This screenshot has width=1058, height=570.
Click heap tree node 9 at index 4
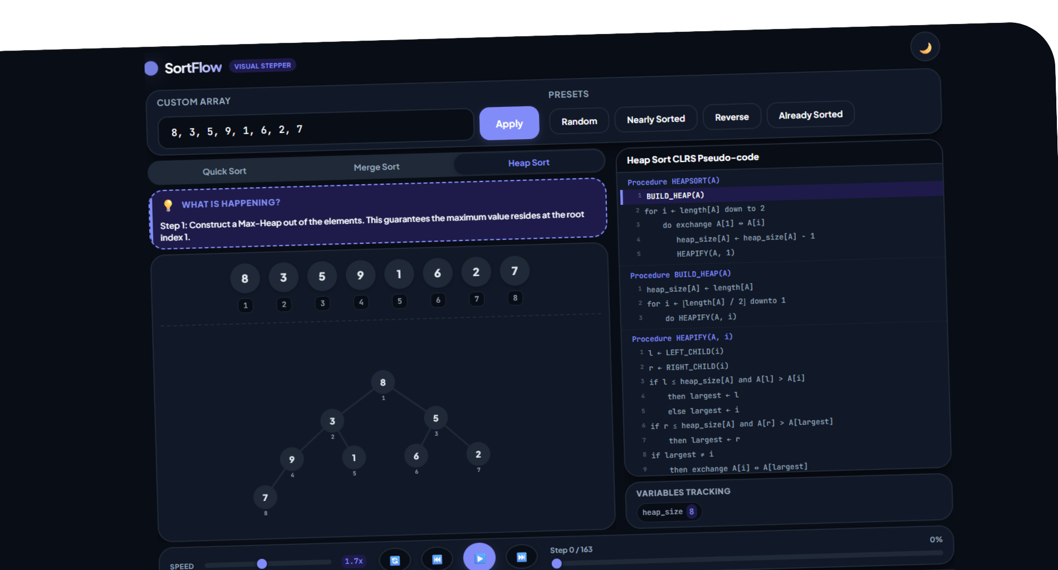pyautogui.click(x=291, y=460)
